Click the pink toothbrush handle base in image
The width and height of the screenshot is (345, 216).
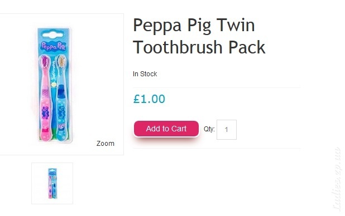point(46,134)
